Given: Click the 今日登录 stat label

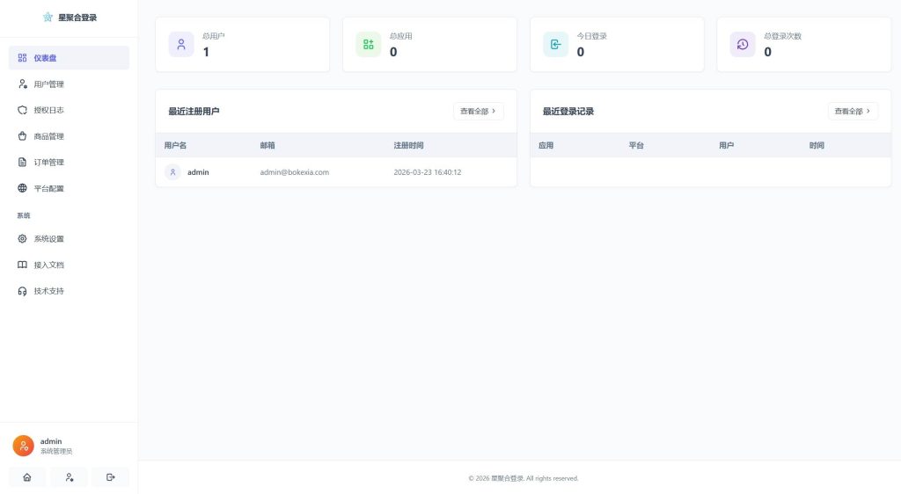Looking at the screenshot, I should tap(592, 36).
